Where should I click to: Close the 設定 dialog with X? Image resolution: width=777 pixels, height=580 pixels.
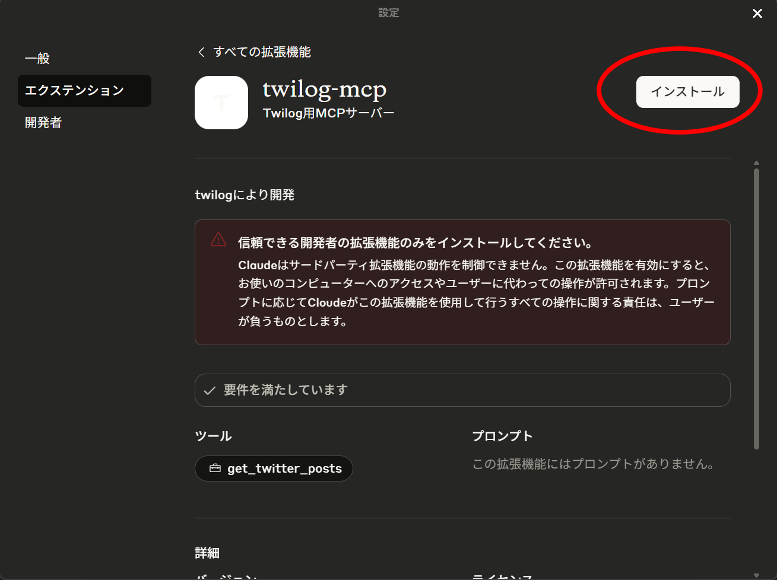[x=757, y=13]
